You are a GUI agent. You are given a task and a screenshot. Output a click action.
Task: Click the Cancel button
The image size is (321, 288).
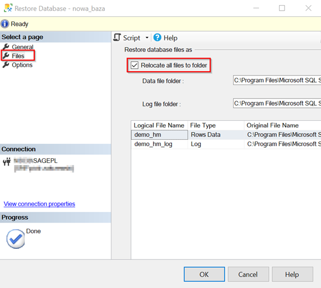[248, 274]
